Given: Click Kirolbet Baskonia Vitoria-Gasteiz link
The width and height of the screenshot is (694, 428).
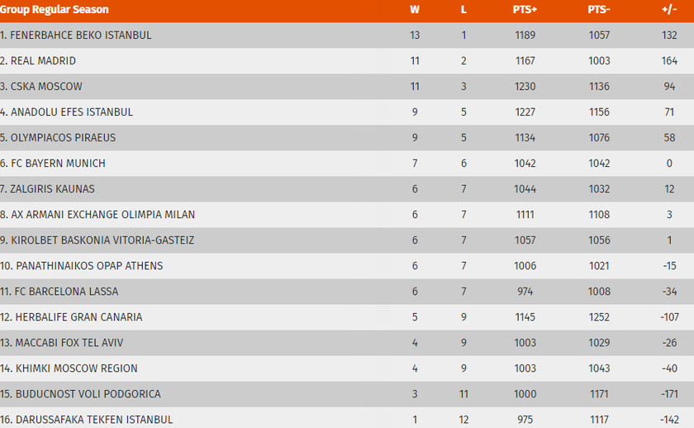Looking at the screenshot, I should coord(102,240).
